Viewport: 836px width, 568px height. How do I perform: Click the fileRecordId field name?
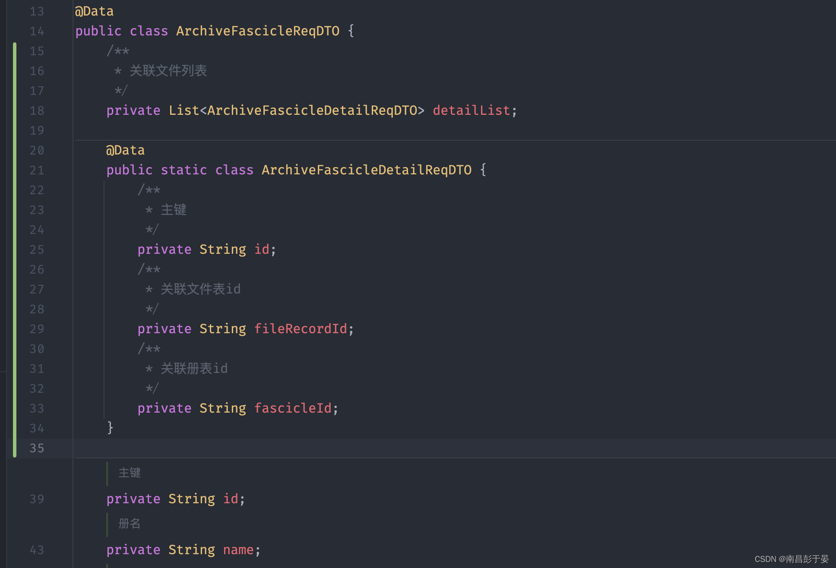point(301,329)
